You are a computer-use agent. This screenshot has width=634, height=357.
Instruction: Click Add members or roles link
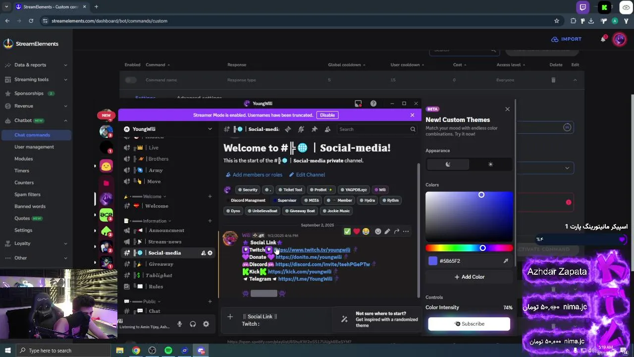pyautogui.click(x=254, y=175)
